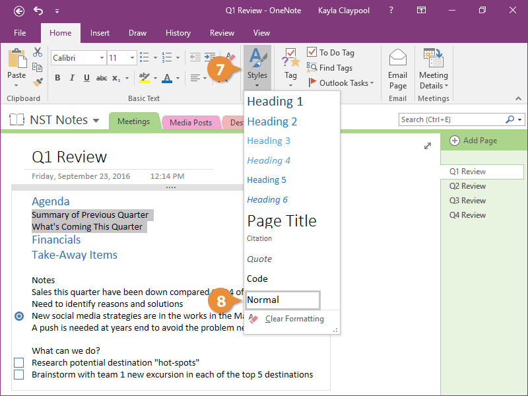Apply bold formatting with the B button
The width and height of the screenshot is (528, 396).
click(x=57, y=78)
